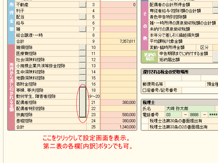This screenshot has height=163, width=218.
Task: Click the 総合譲渡・一時 amount field
Action: click(x=119, y=35)
